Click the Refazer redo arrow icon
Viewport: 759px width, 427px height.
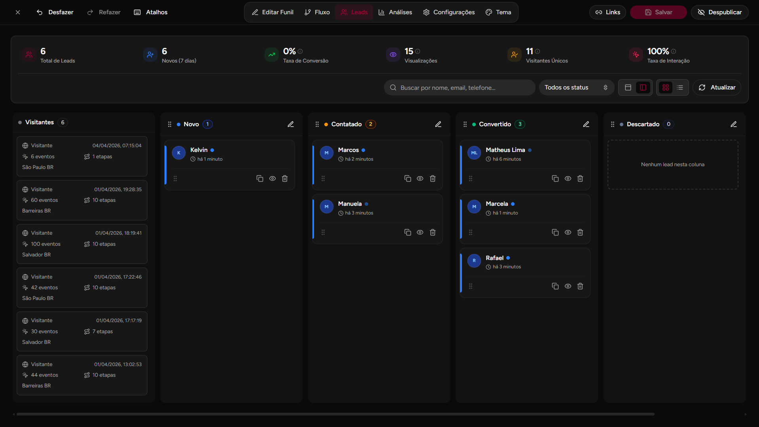(x=90, y=12)
